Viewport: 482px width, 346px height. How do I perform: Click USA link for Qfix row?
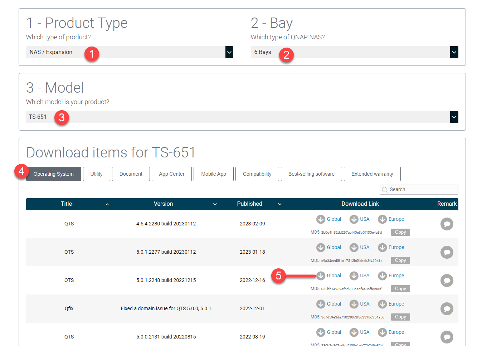coord(365,304)
